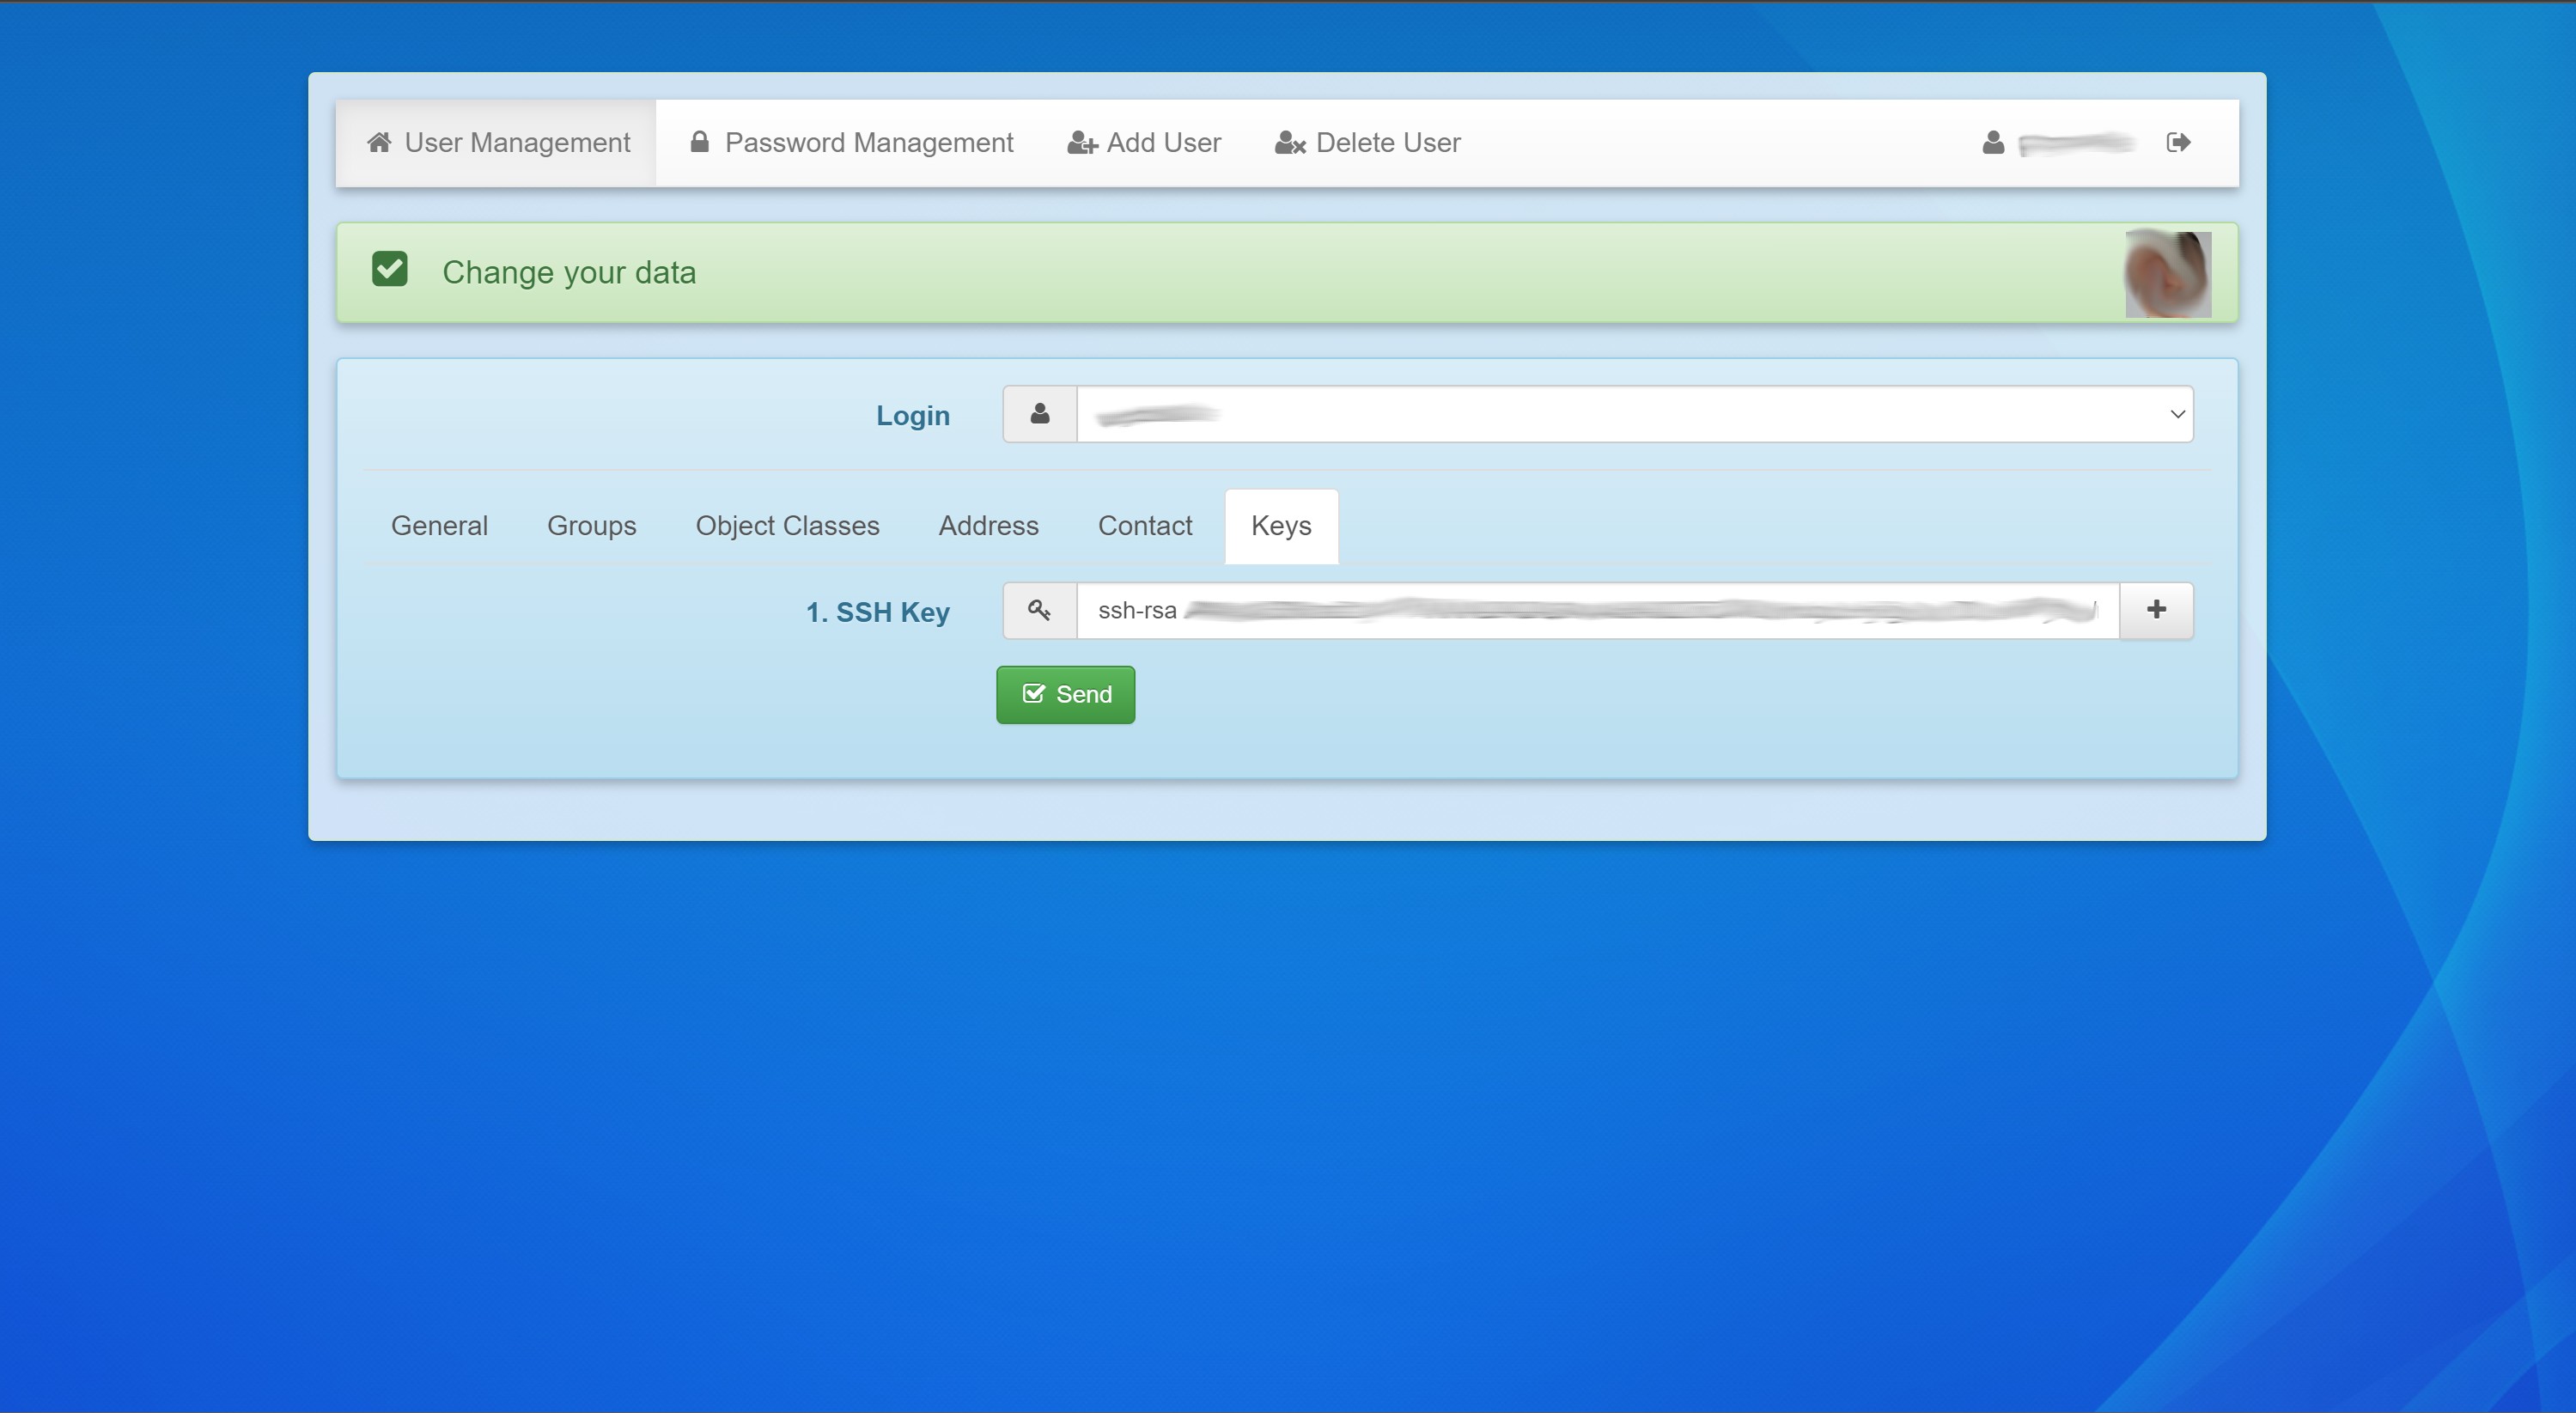The width and height of the screenshot is (2576, 1413).
Task: Click the lock icon beside Password Management
Action: click(699, 141)
